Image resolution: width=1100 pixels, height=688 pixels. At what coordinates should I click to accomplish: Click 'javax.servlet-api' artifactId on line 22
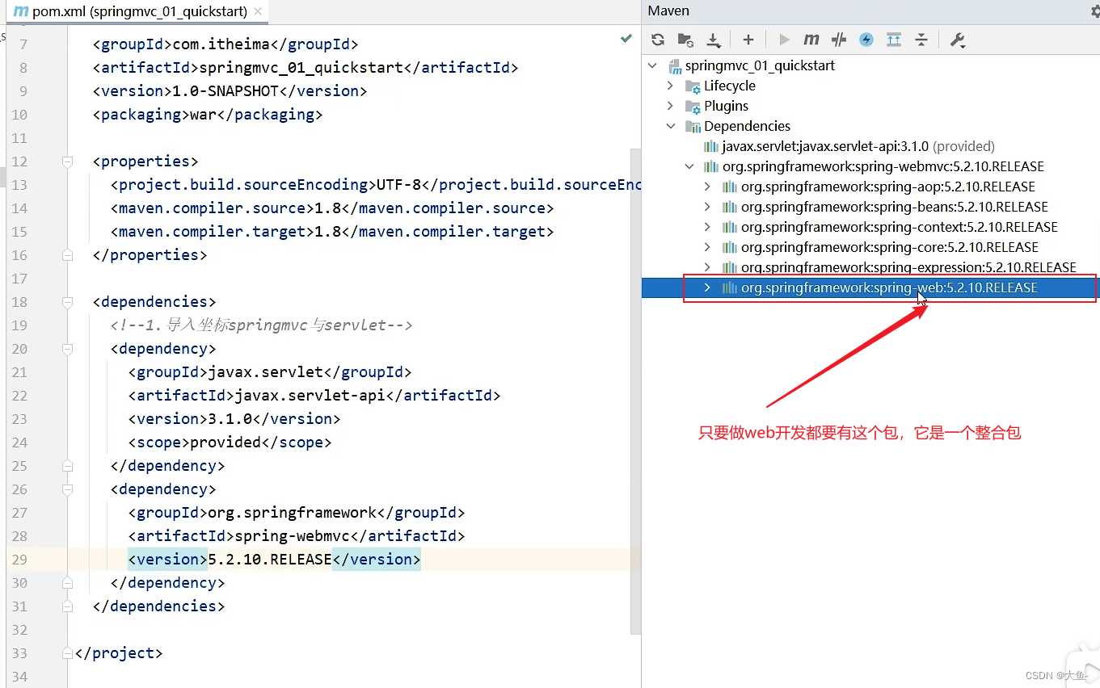coord(310,396)
